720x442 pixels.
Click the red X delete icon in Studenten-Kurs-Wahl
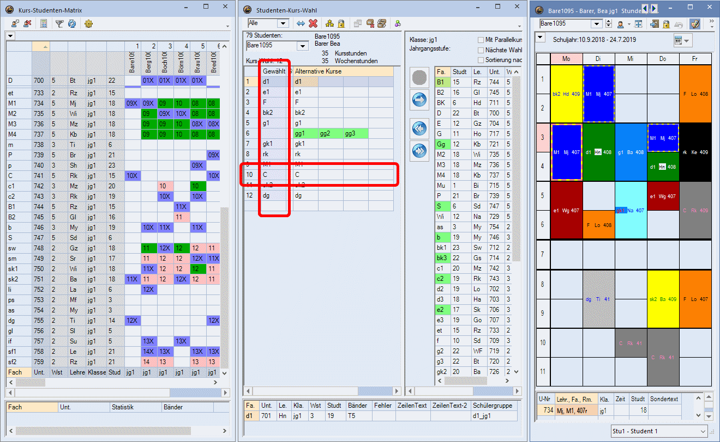(x=313, y=23)
